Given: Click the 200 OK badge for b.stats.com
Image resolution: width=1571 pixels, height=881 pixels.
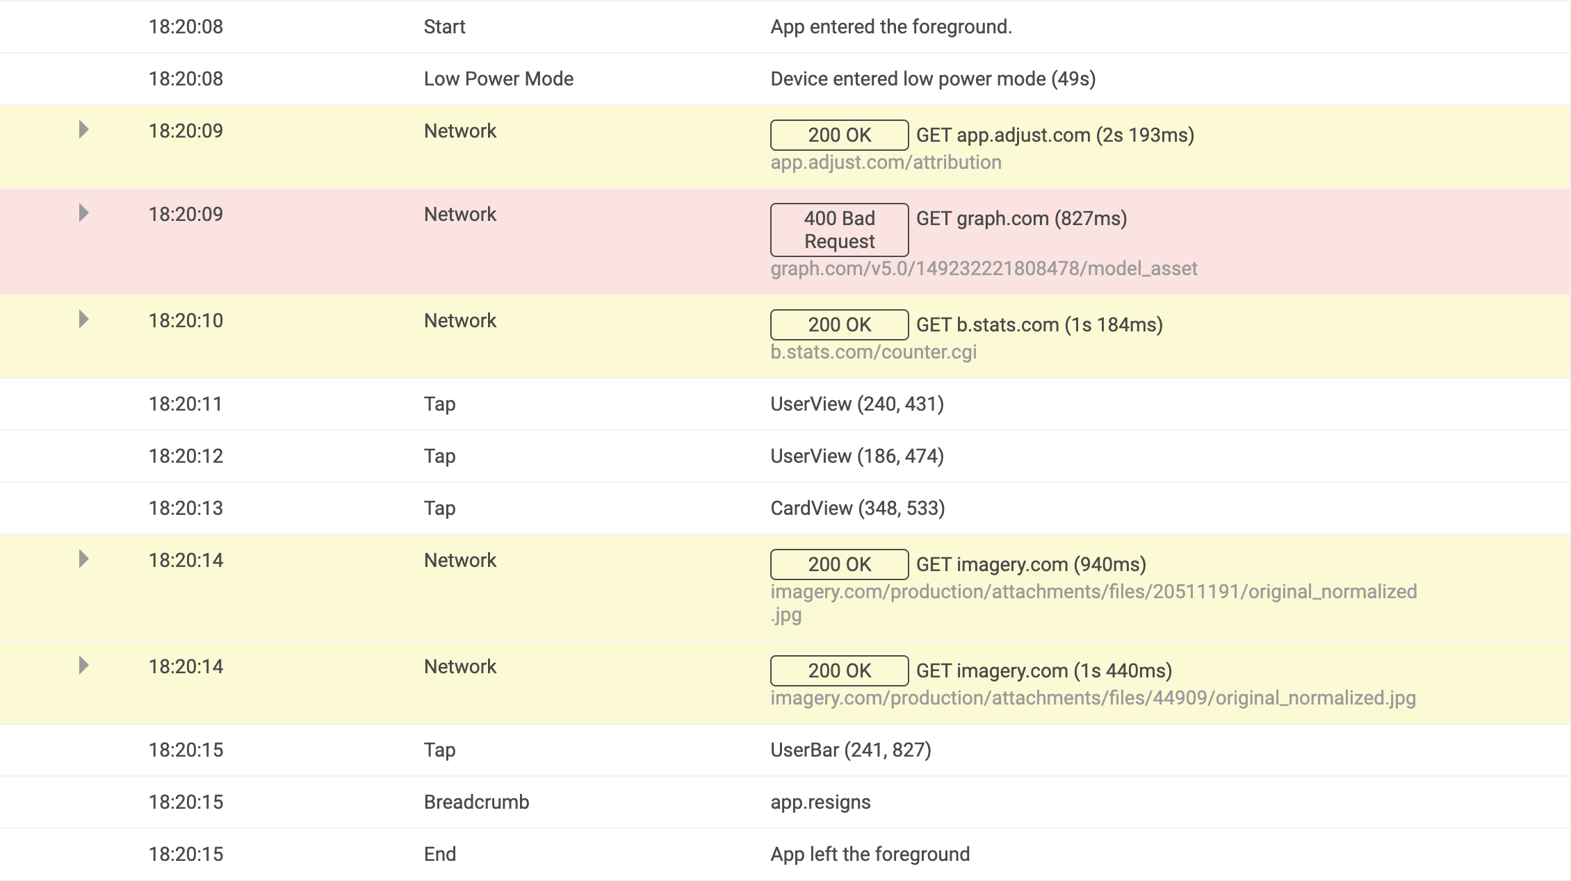Looking at the screenshot, I should pos(839,324).
